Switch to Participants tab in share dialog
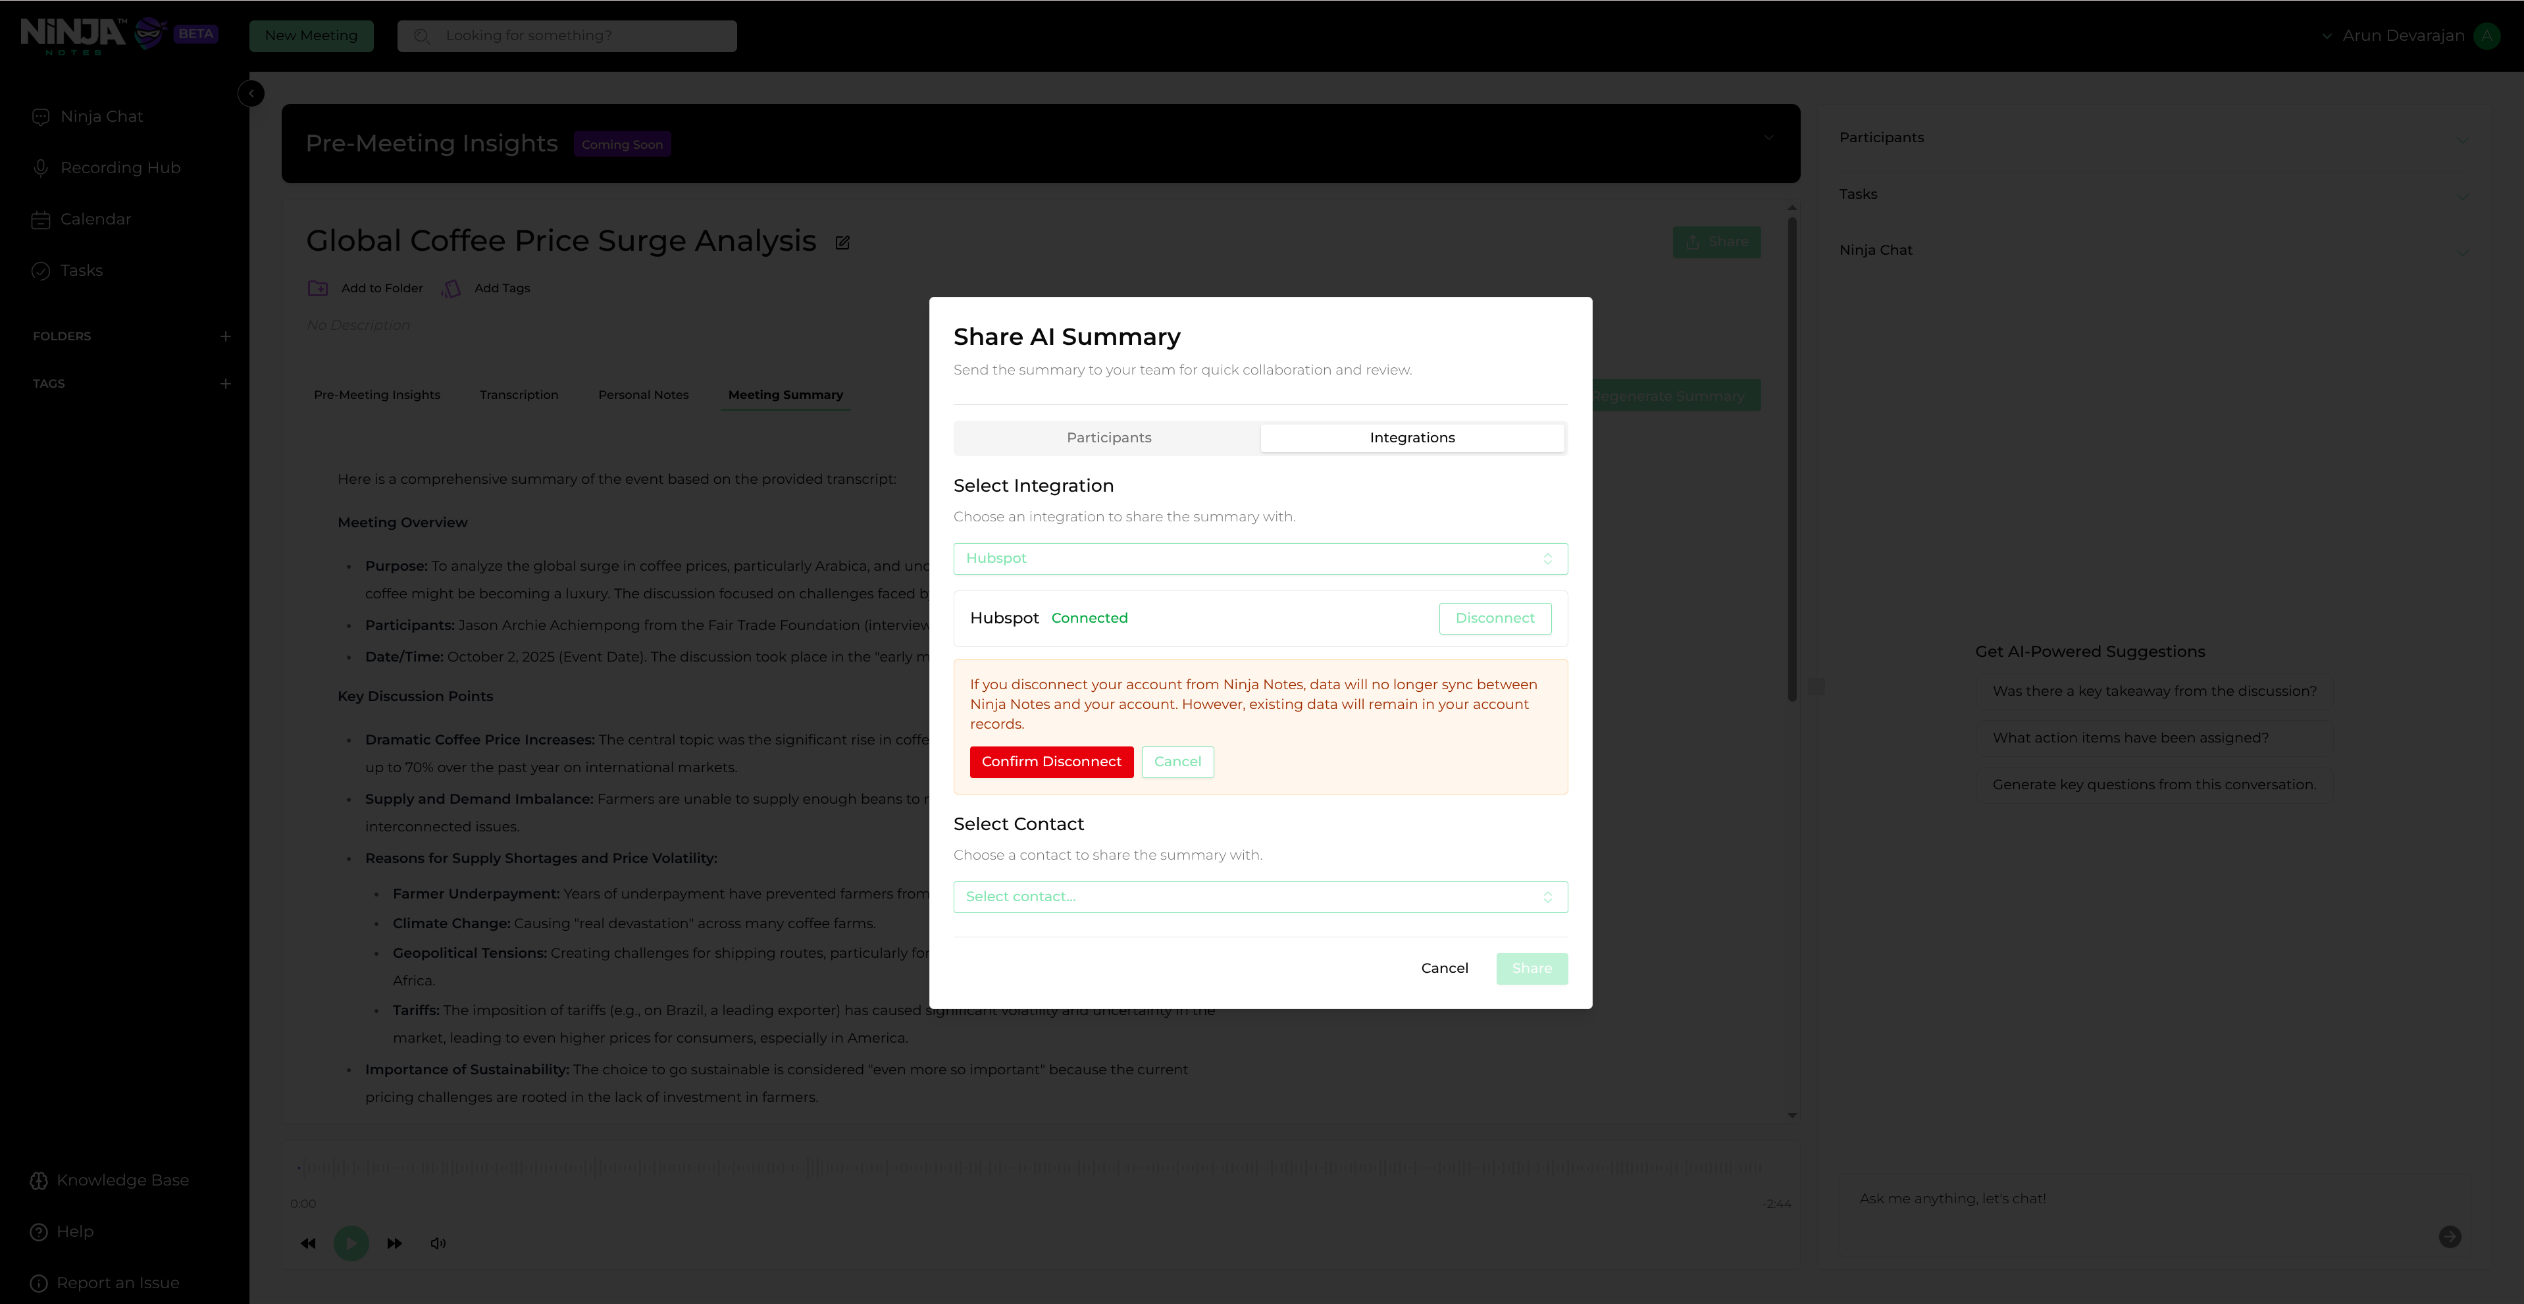Image resolution: width=2524 pixels, height=1304 pixels. pos(1108,438)
